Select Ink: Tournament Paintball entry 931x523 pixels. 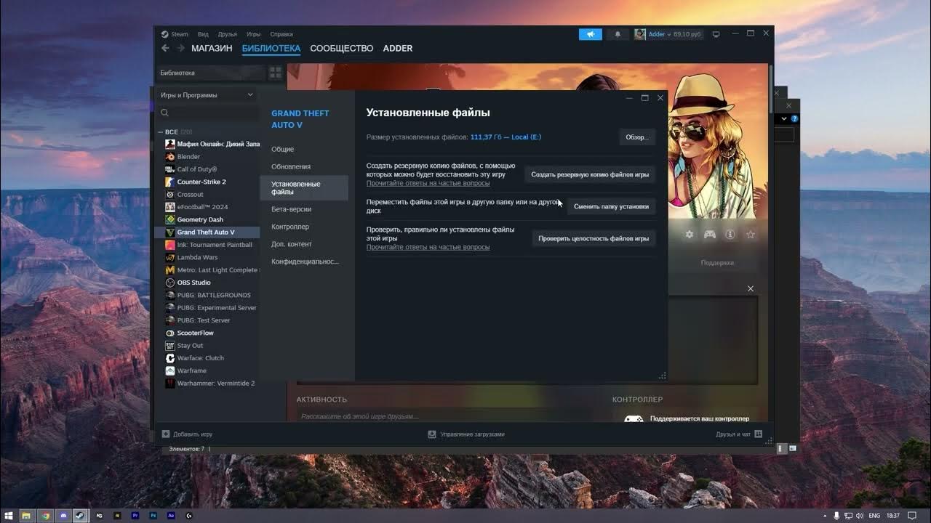coord(209,245)
